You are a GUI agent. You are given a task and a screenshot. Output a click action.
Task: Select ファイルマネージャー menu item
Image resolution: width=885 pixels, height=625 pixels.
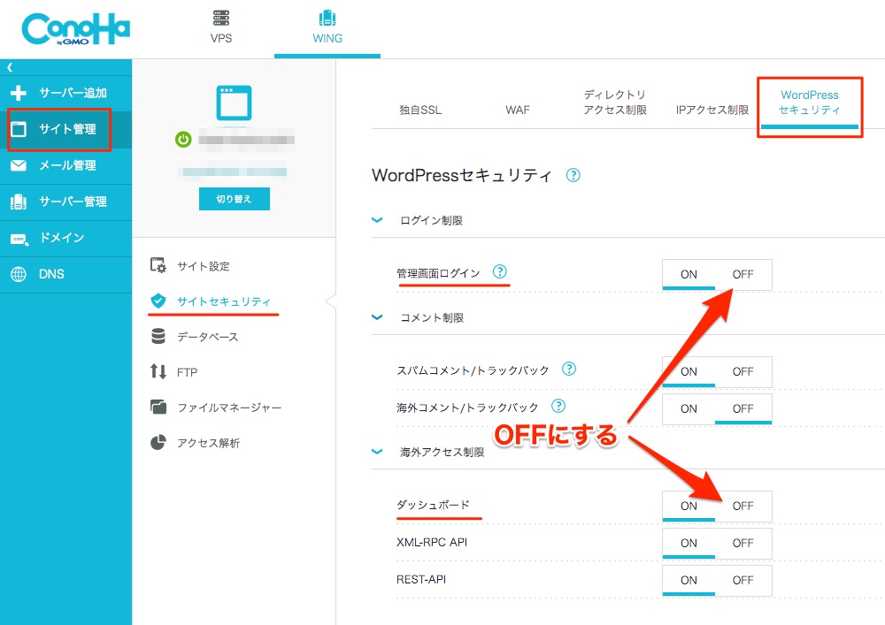point(228,408)
